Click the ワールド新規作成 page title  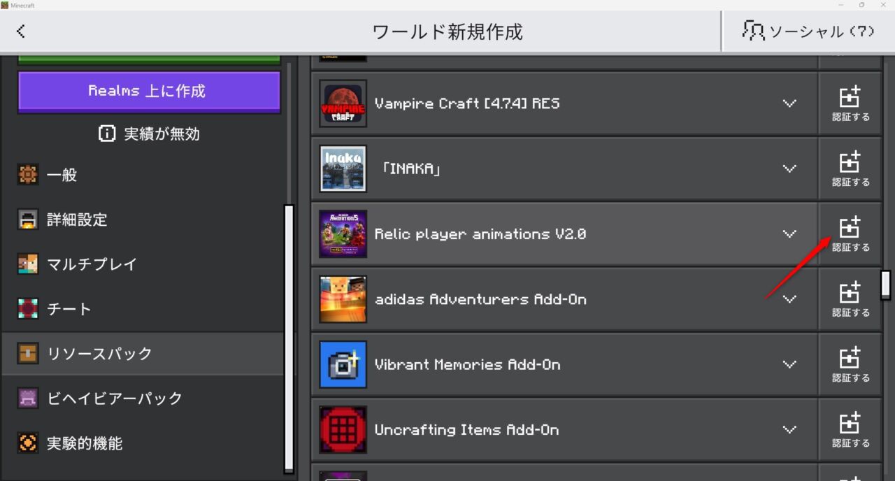coord(447,31)
